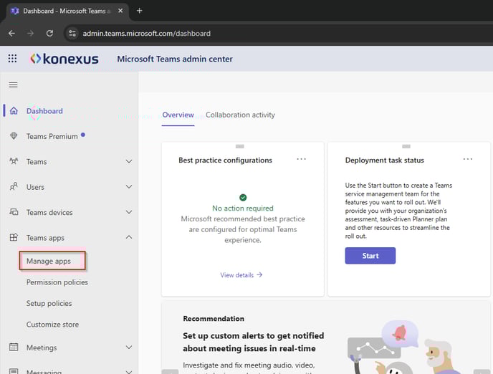Open Customize store
Screen dimensions: 493x374
[x=52, y=325]
